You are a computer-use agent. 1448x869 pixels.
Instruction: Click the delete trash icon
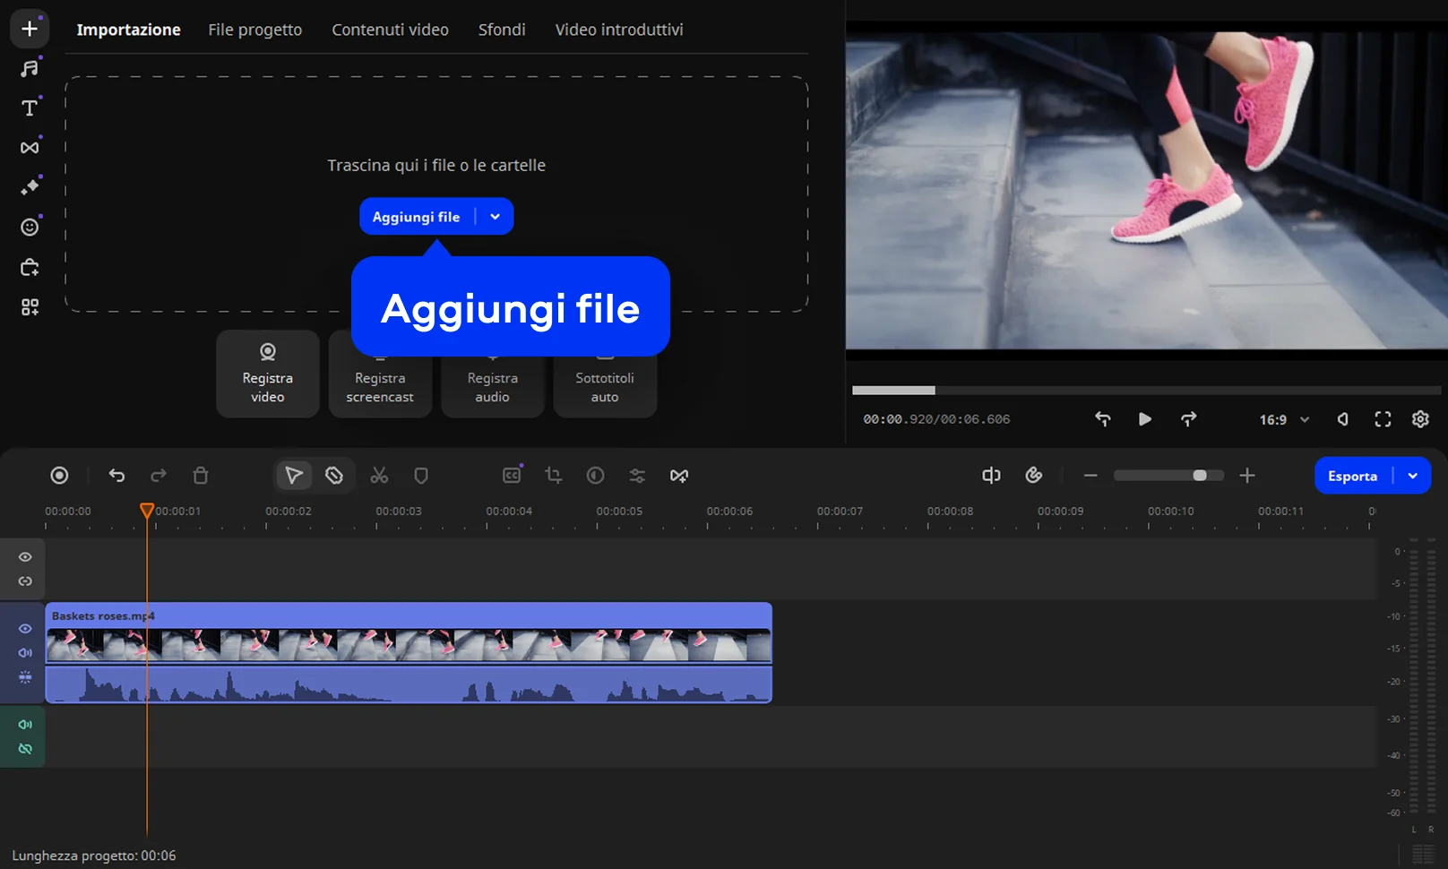pos(201,476)
